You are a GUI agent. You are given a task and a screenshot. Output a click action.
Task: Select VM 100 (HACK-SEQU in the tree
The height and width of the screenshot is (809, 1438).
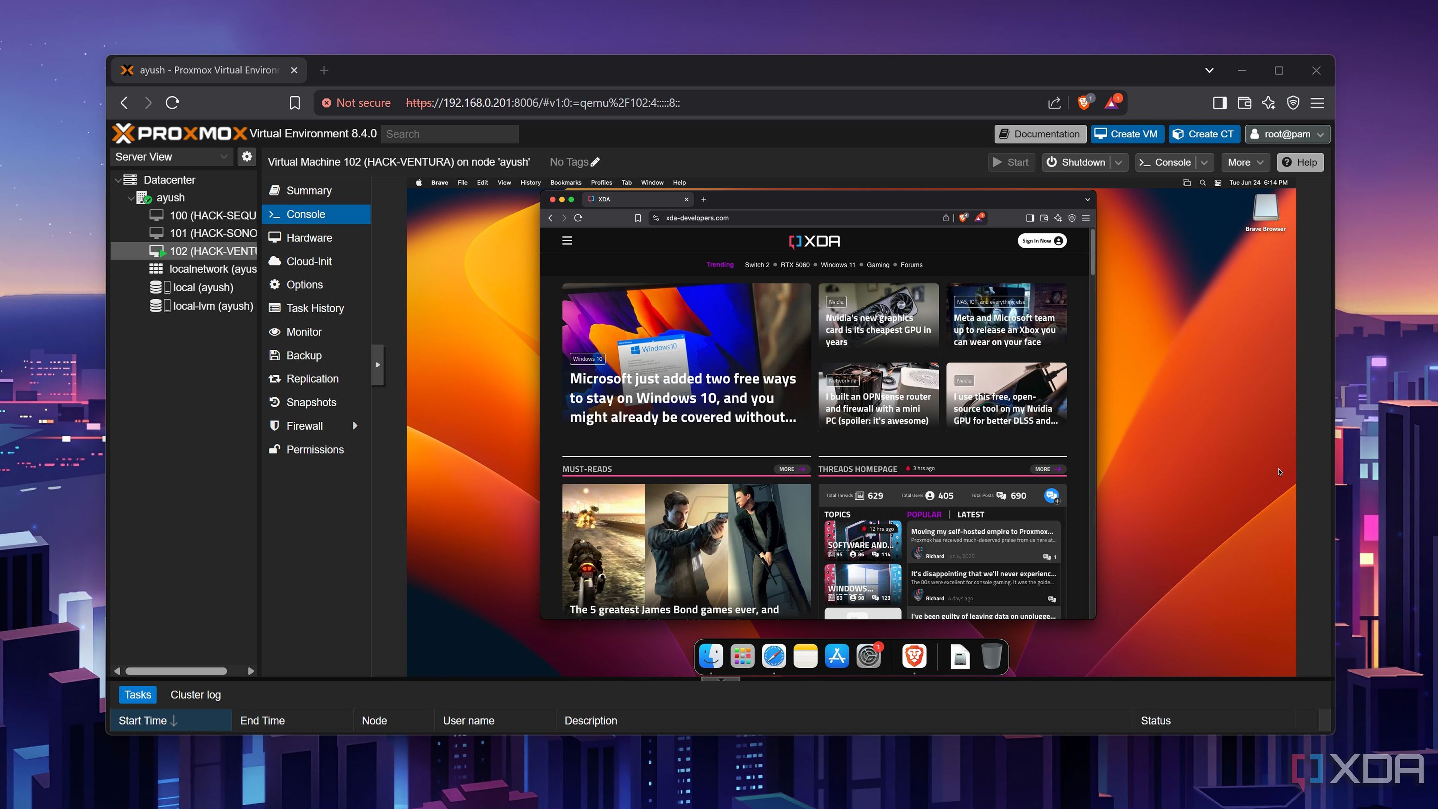pos(203,215)
